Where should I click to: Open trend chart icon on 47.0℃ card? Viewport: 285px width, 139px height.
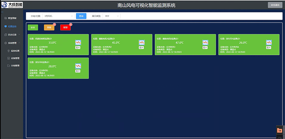(x=205, y=42)
